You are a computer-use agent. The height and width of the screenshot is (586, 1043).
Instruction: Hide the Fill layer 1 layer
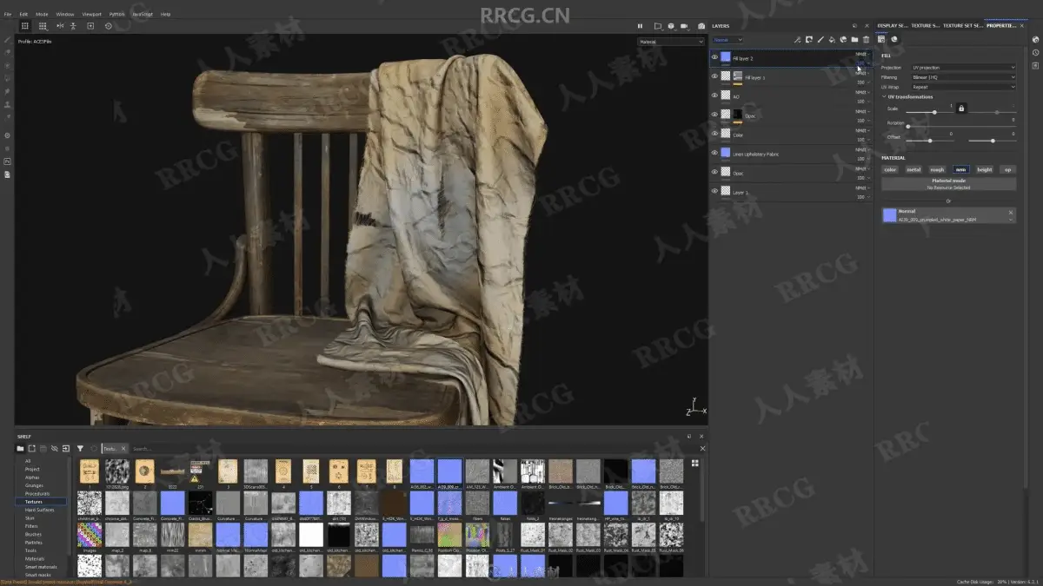715,77
